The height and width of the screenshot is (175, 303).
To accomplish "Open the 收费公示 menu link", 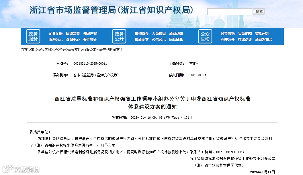I will click(56, 39).
